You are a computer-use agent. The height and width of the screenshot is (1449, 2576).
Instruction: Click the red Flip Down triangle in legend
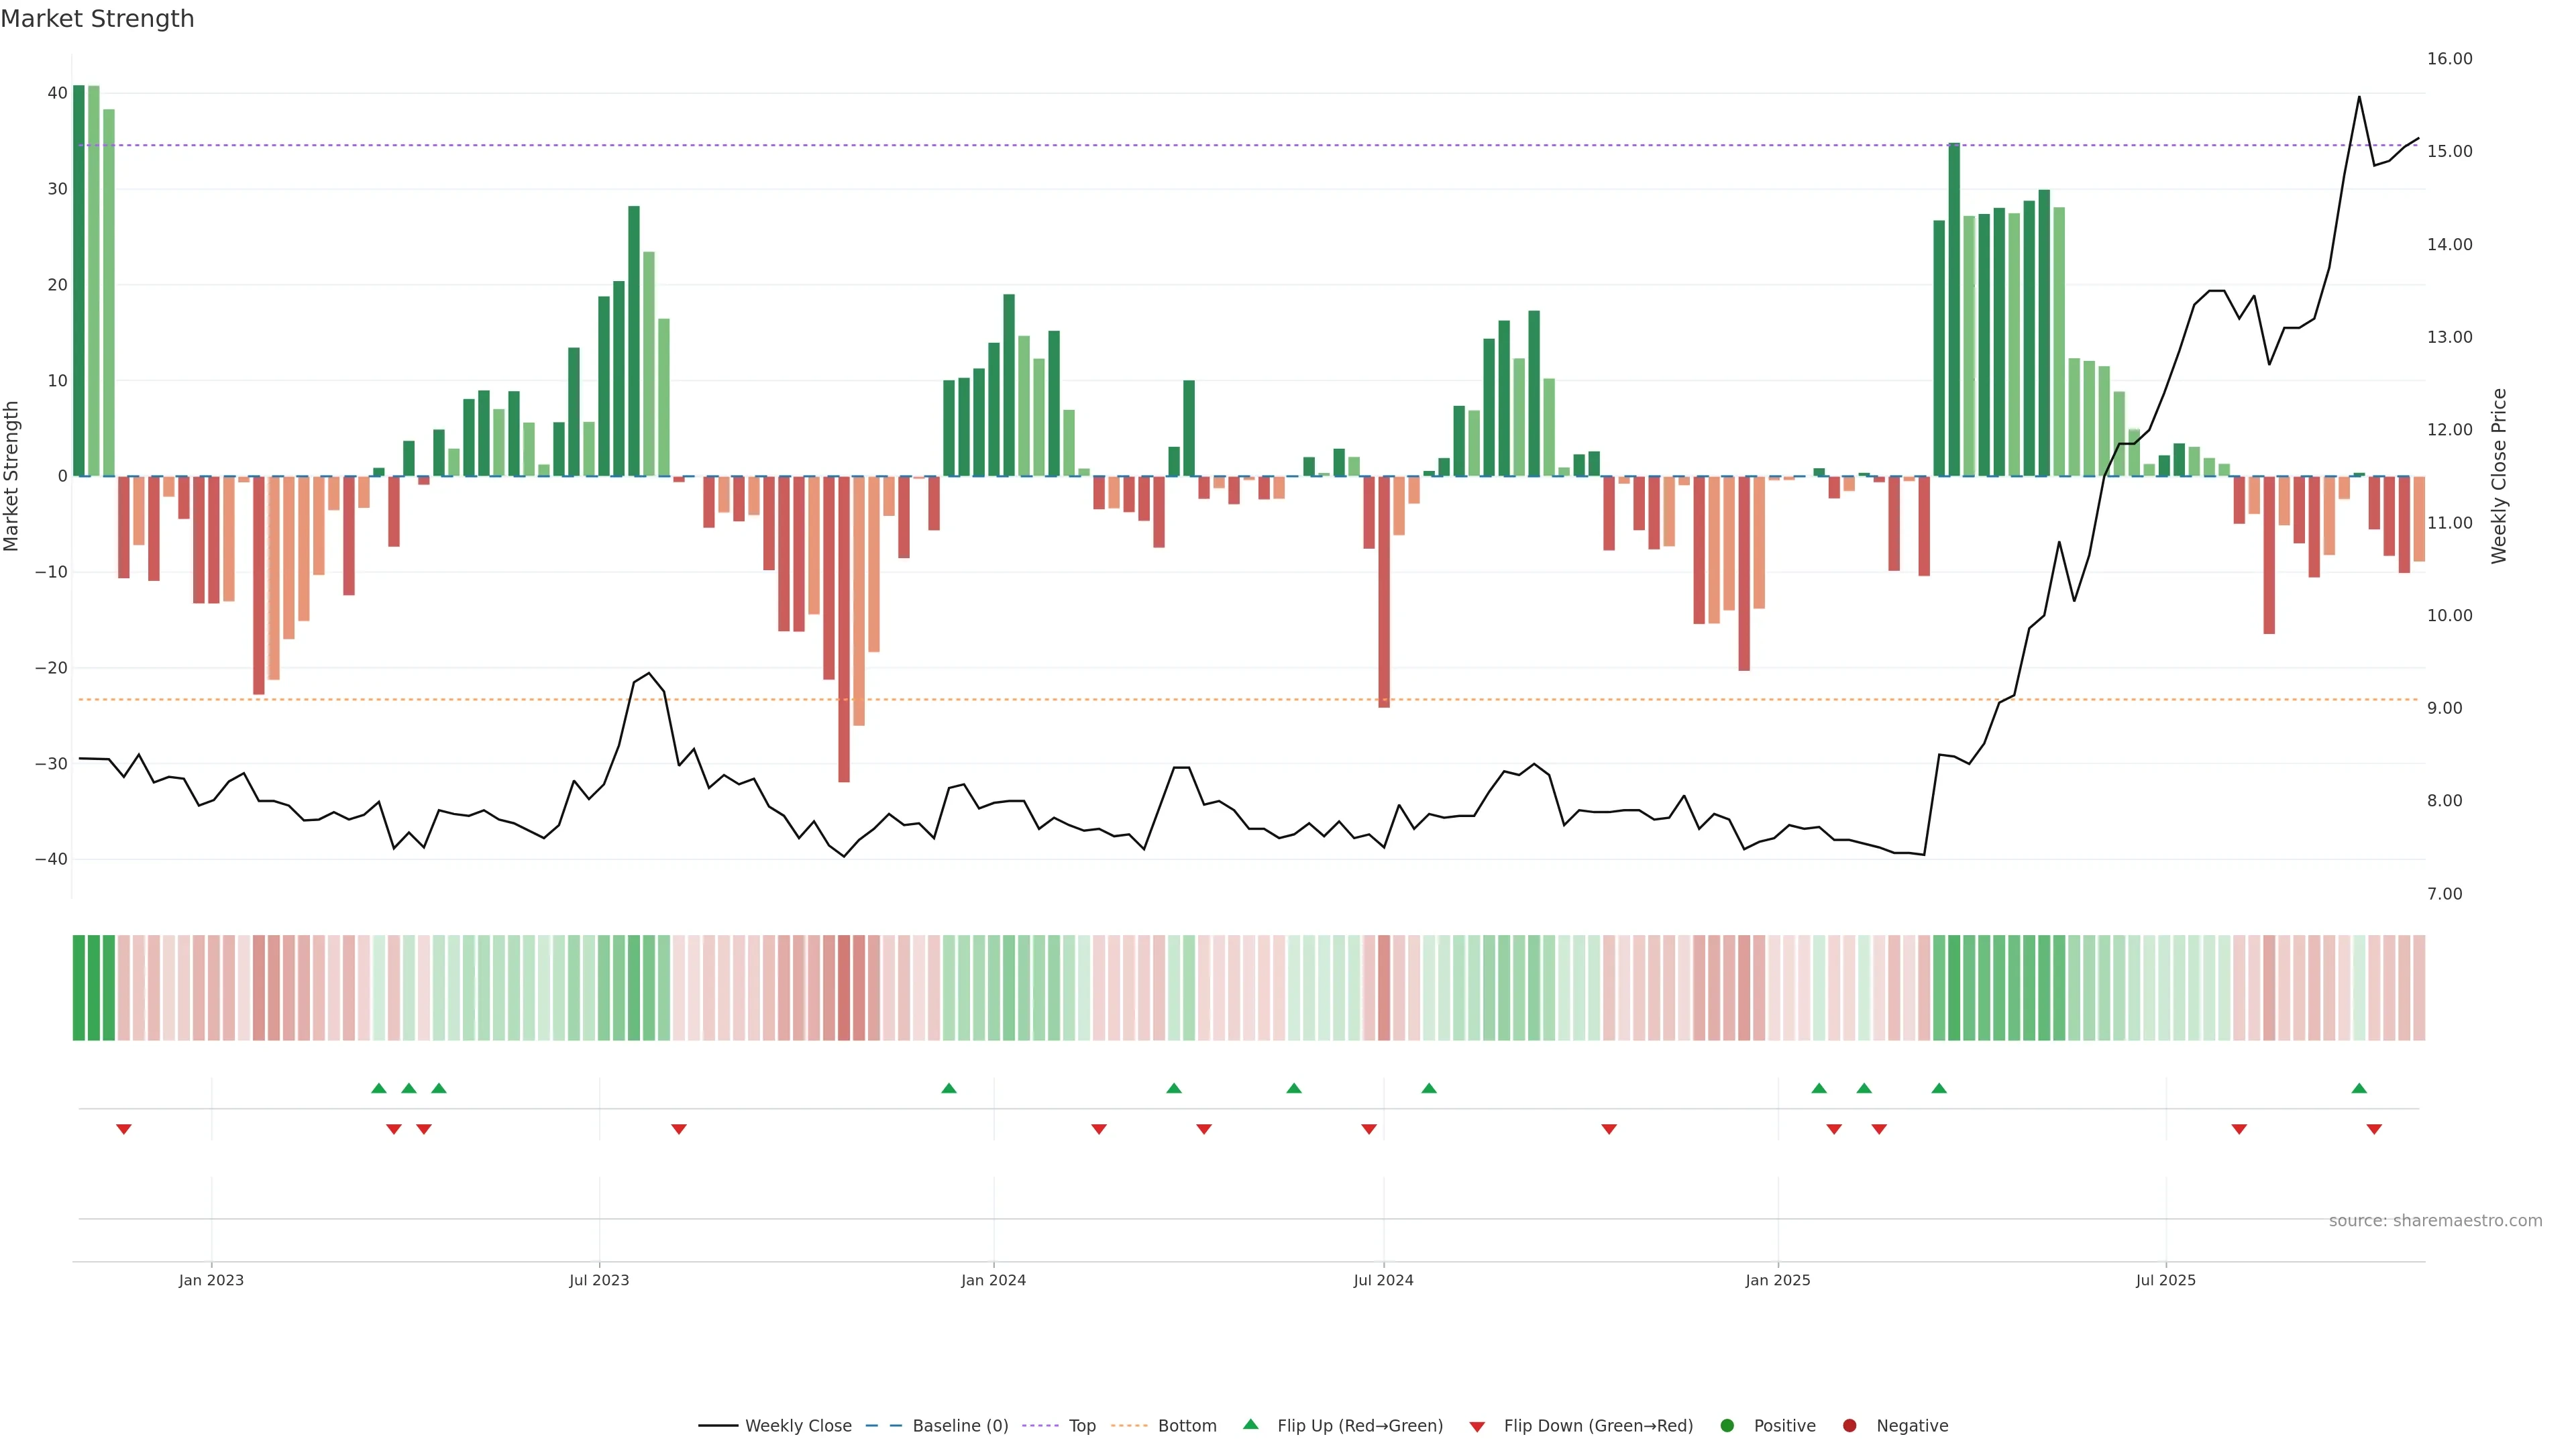[x=1477, y=1426]
